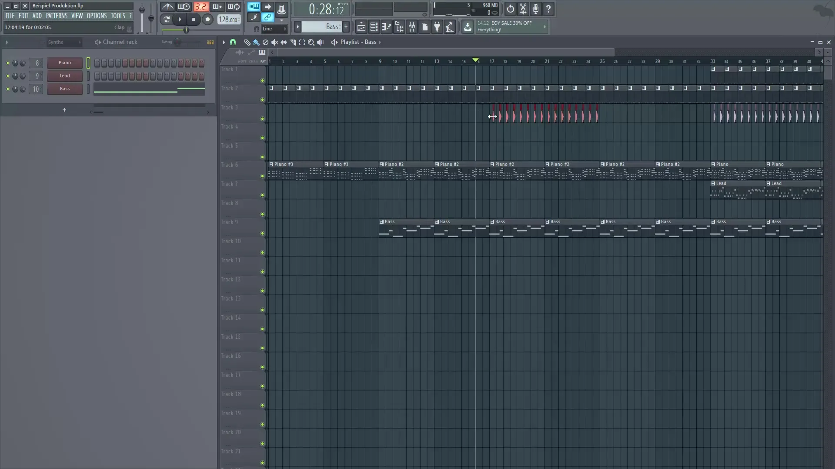This screenshot has width=835, height=469.
Task: Adjust the master volume slider
Action: click(x=142, y=10)
